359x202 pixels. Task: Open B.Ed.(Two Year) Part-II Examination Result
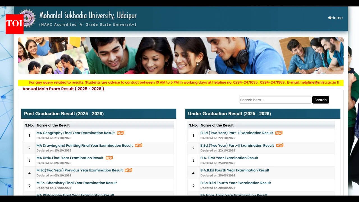[x=237, y=146]
